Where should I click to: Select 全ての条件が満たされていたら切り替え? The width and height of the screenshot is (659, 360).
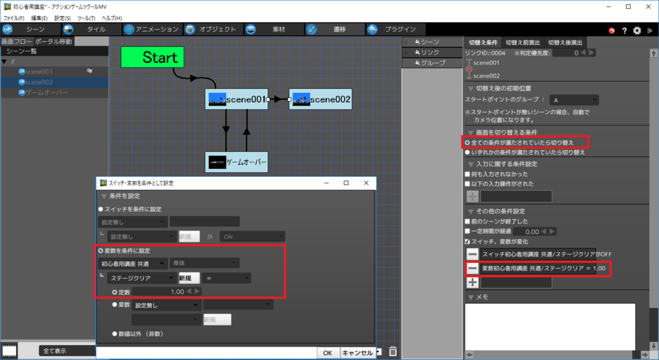[467, 143]
